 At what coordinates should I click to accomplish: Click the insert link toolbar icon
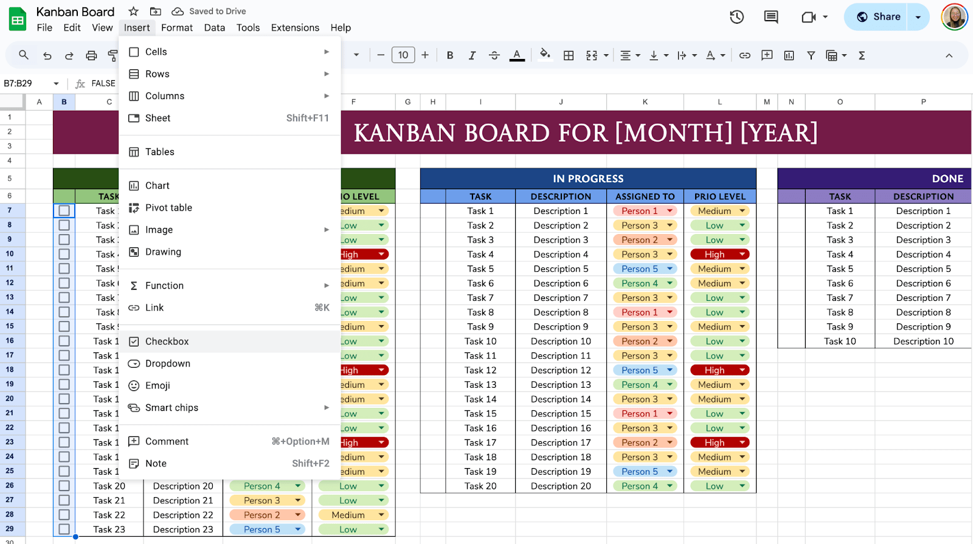(744, 55)
